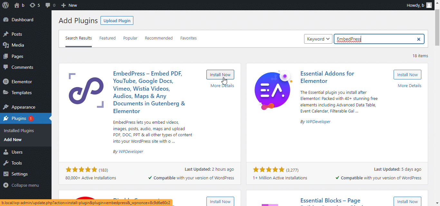Viewport: 440px width, 206px height.
Task: Open More Details for Essential Addons
Action: click(x=409, y=85)
